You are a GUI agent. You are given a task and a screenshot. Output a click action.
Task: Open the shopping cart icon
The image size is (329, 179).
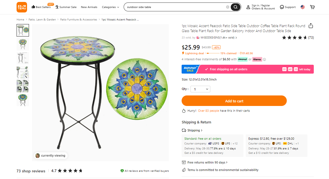312,7
